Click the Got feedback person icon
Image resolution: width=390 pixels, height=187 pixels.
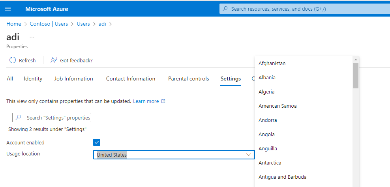tap(54, 60)
